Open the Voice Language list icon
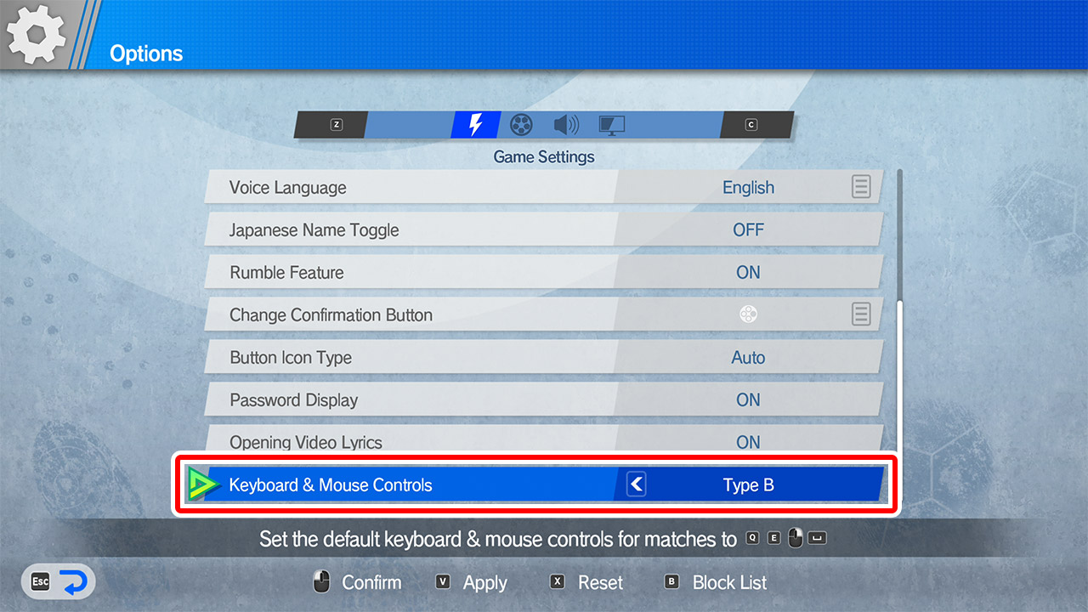 pyautogui.click(x=861, y=187)
